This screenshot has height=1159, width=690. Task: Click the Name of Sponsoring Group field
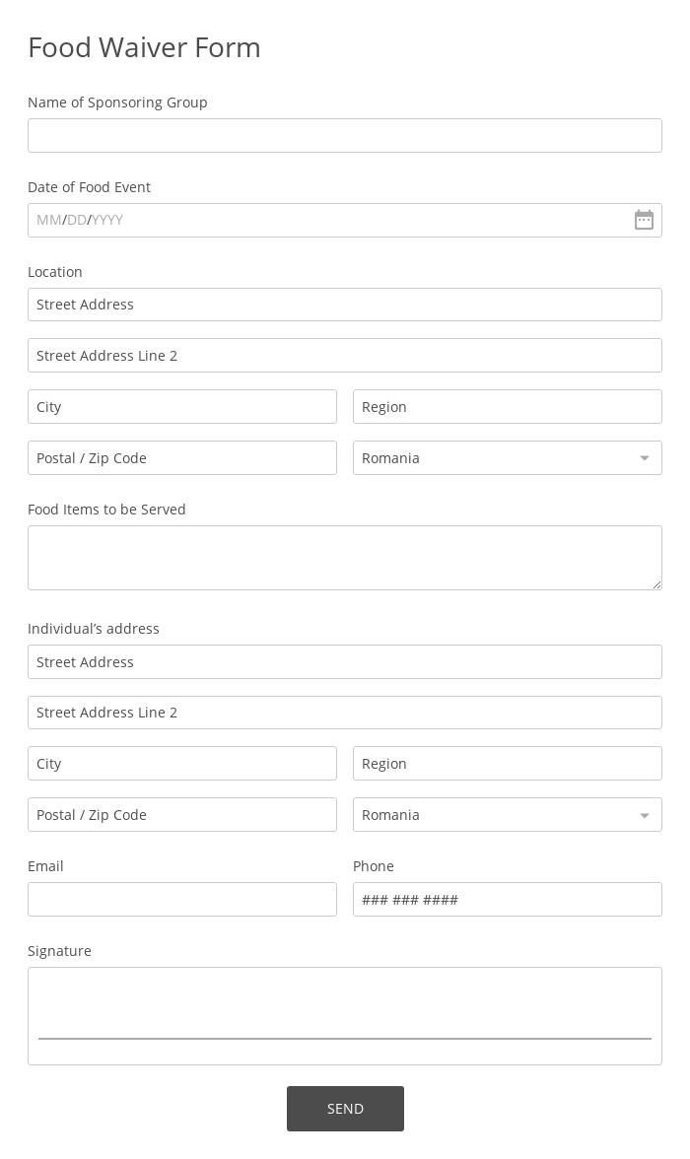[x=345, y=135]
